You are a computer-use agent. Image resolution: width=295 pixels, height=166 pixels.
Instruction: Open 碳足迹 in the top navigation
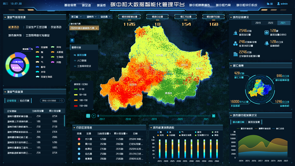[86, 5]
